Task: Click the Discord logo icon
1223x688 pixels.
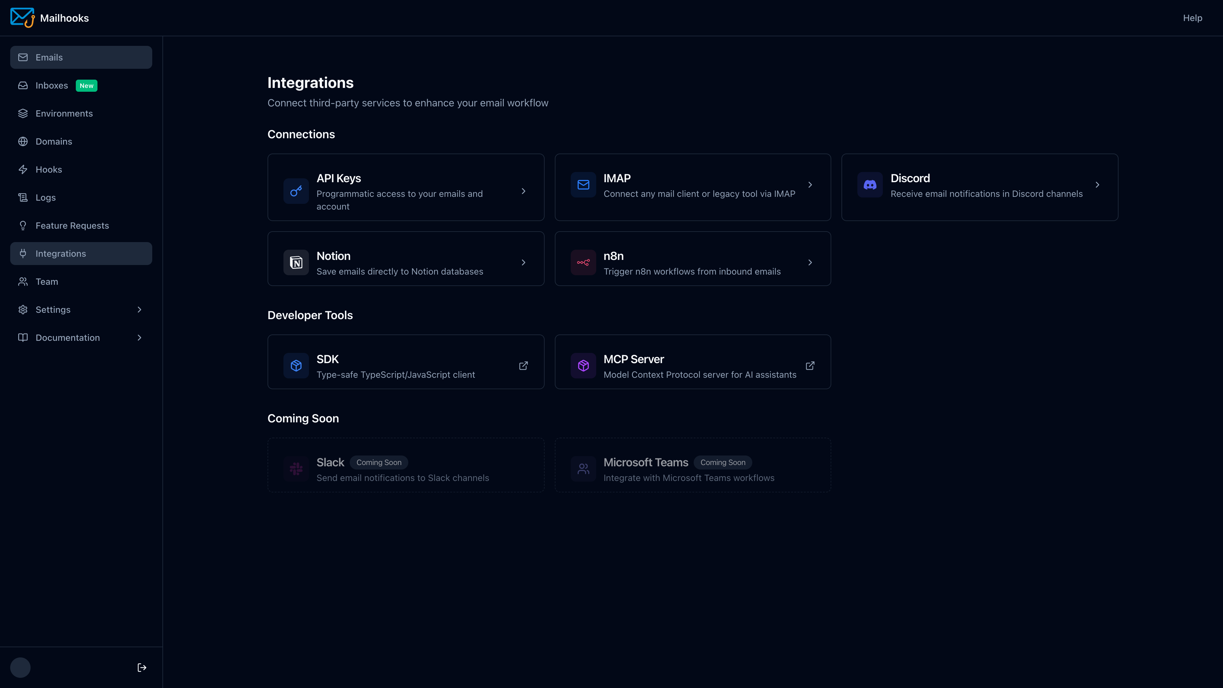Action: pyautogui.click(x=870, y=185)
